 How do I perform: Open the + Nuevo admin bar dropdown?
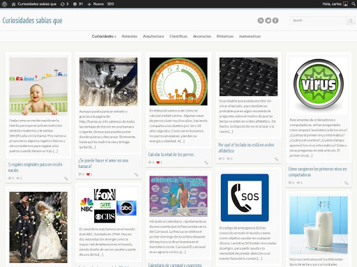(96, 4)
